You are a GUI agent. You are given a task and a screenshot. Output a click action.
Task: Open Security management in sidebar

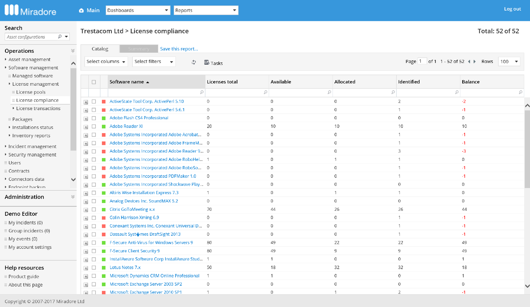click(x=32, y=154)
